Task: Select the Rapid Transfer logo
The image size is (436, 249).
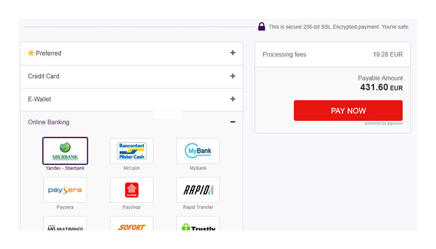Action: 198,190
